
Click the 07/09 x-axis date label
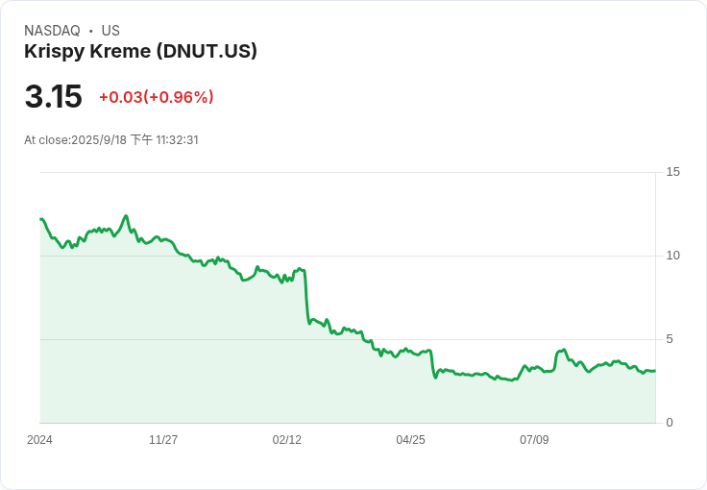point(534,439)
